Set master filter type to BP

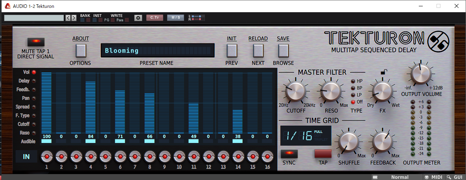click(353, 88)
